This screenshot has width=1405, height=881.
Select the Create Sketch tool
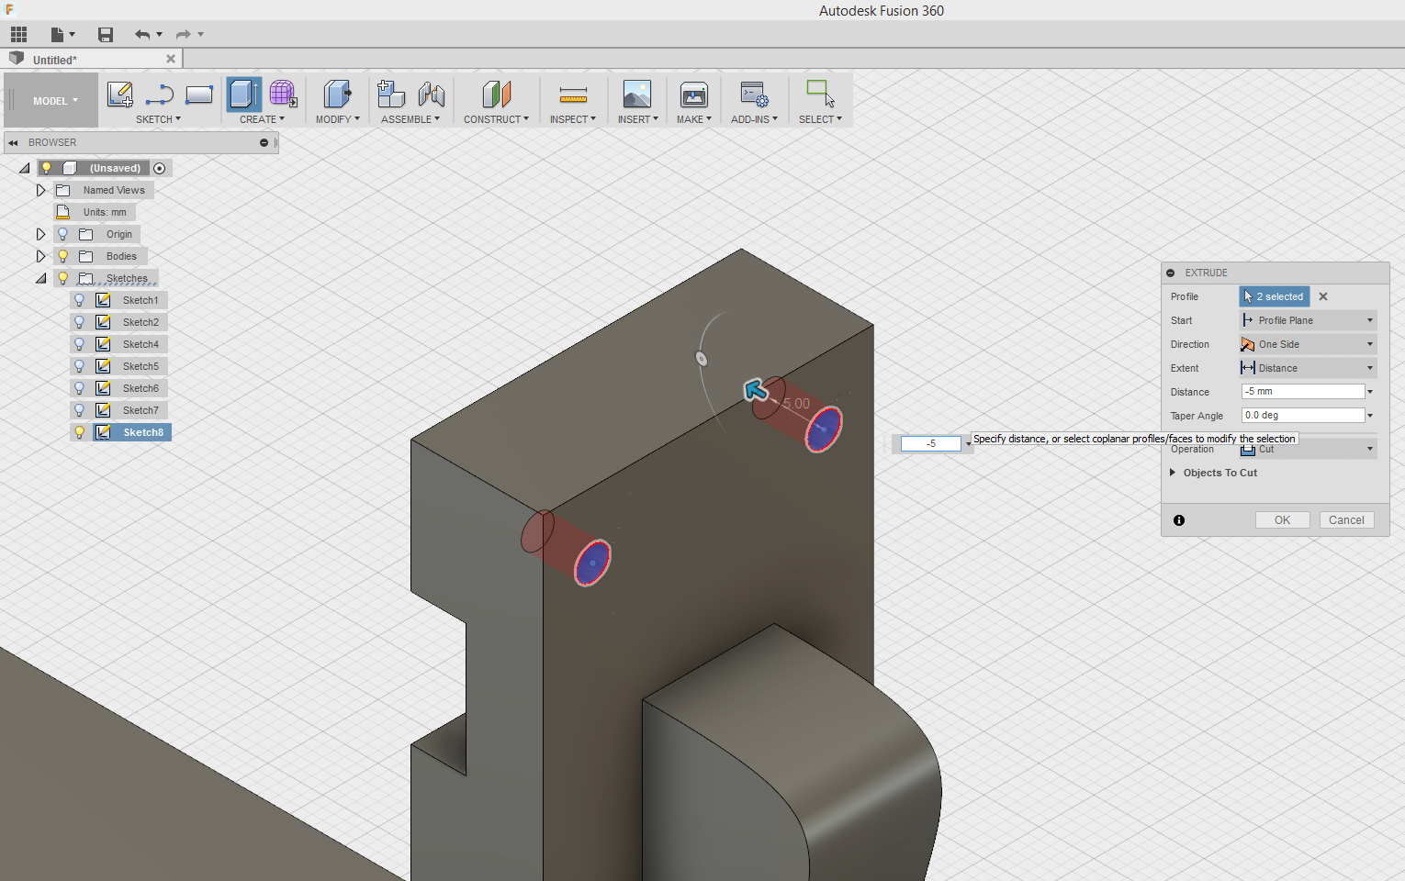[120, 95]
